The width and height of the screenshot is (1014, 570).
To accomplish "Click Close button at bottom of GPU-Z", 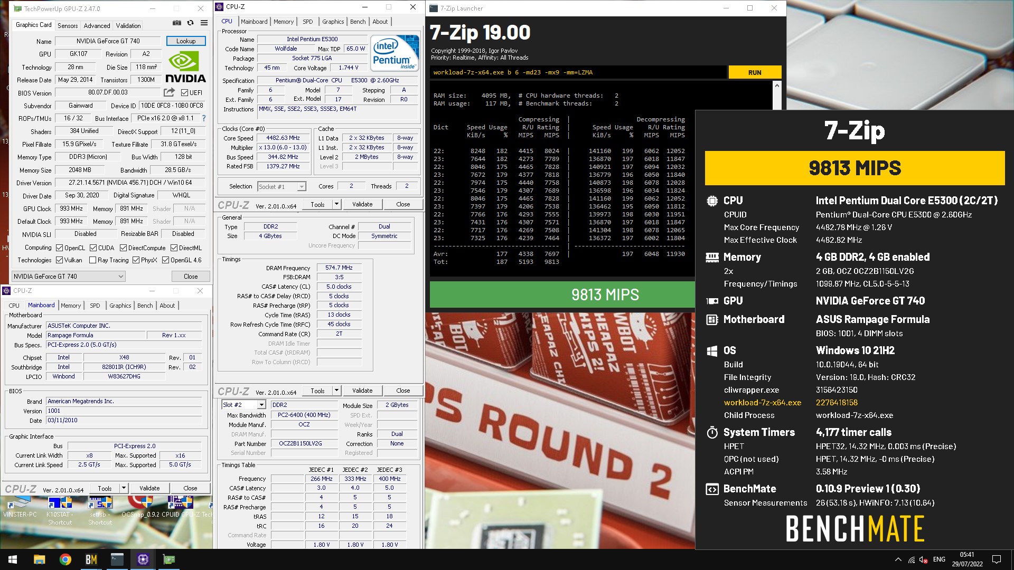I will pyautogui.click(x=191, y=276).
